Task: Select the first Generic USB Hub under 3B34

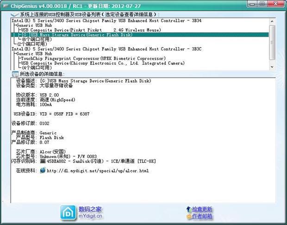Action: click(x=34, y=25)
